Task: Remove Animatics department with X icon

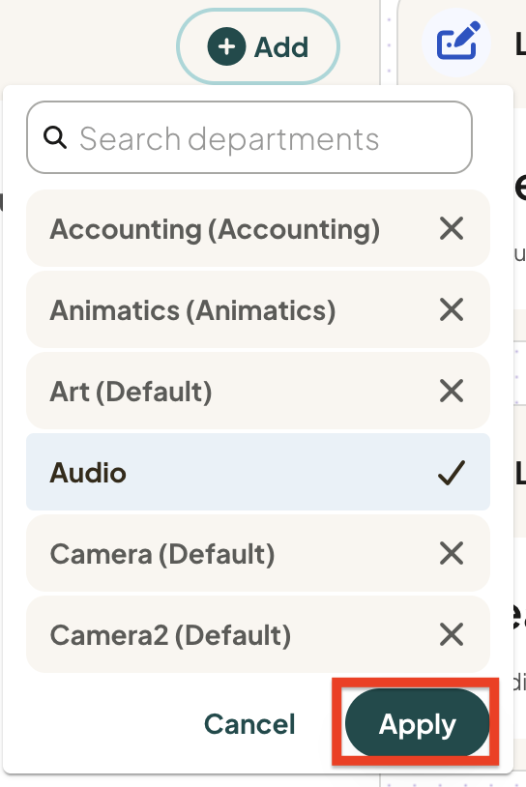Action: pos(452,309)
